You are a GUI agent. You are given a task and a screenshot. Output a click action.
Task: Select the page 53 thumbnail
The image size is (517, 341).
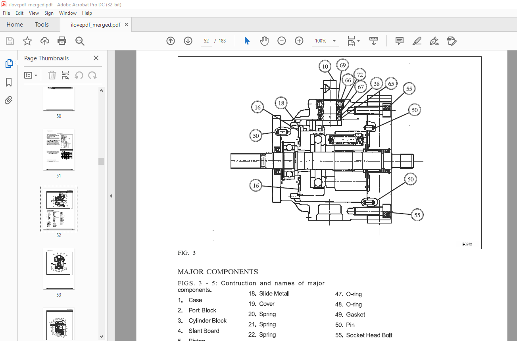point(59,269)
